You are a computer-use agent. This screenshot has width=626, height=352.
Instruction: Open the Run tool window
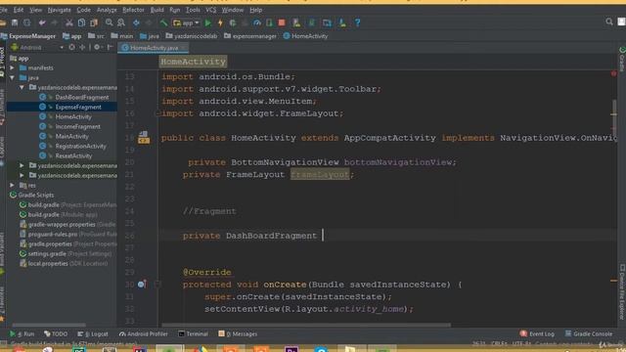[x=22, y=333]
